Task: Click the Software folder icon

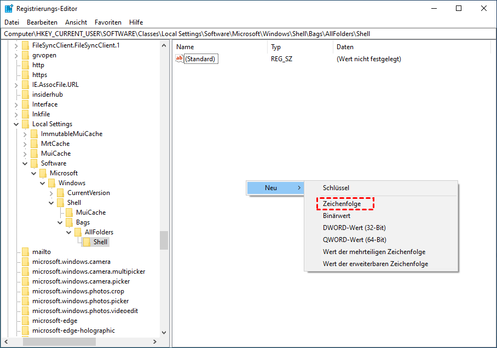Action: 34,163
